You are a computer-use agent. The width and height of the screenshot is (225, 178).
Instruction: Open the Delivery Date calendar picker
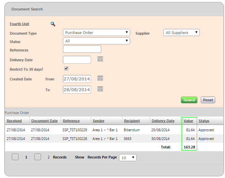point(100,59)
